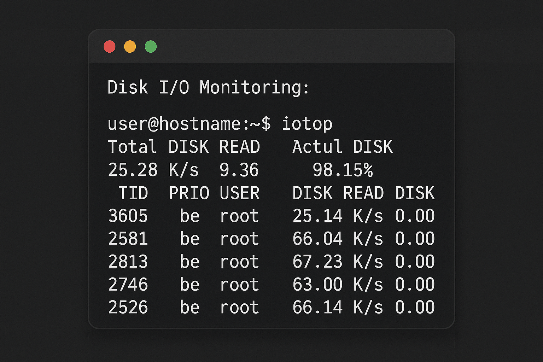
Task: Click the 'Actul DISK' label
Action: (x=342, y=147)
